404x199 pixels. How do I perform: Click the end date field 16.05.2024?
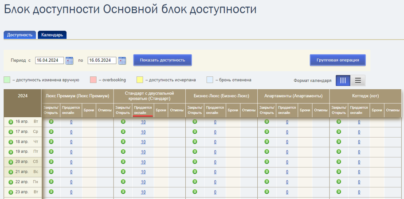102,60
